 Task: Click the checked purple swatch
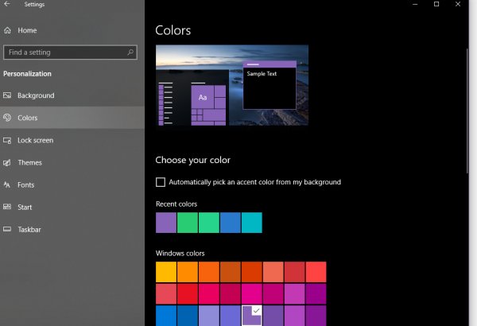252,316
